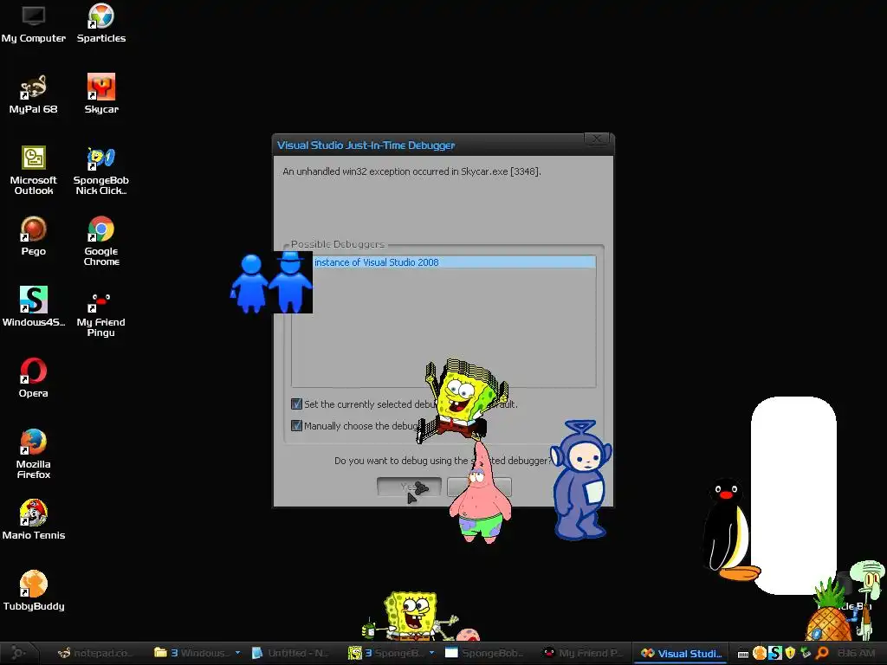Click the SpongeBob character above taskbar
Screen dimensions: 887x665
pyautogui.click(x=411, y=617)
